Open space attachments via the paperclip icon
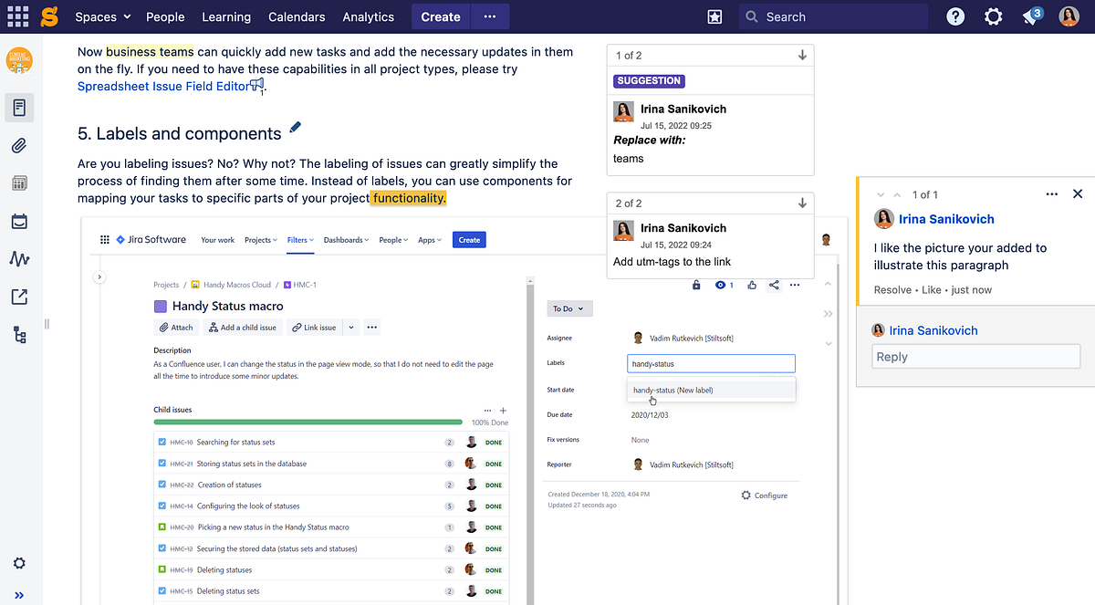The image size is (1095, 605). (x=18, y=145)
